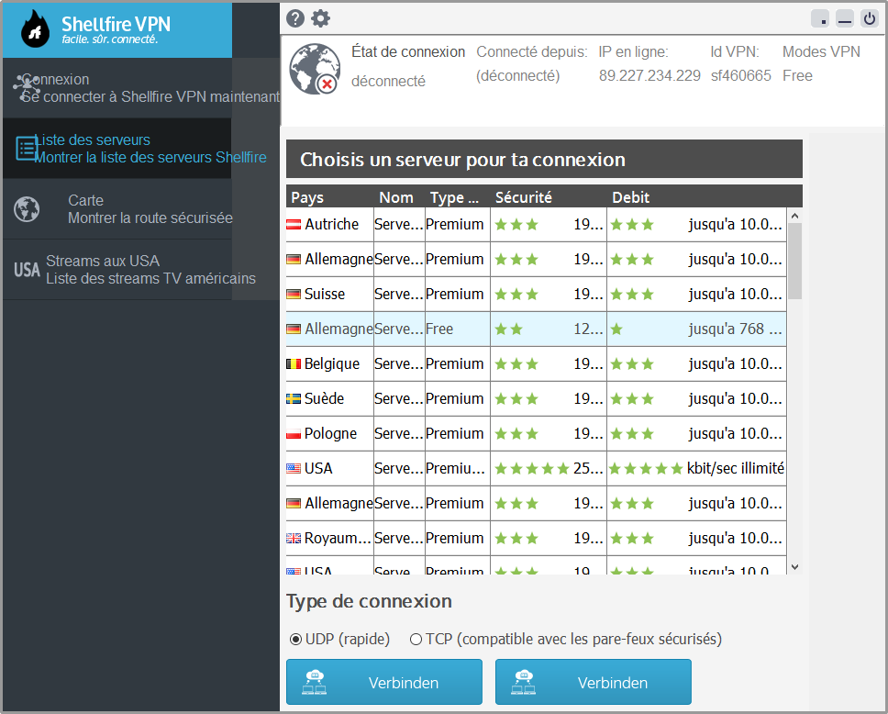Select the TCP connection type radio button
This screenshot has width=888, height=714.
[x=416, y=639]
